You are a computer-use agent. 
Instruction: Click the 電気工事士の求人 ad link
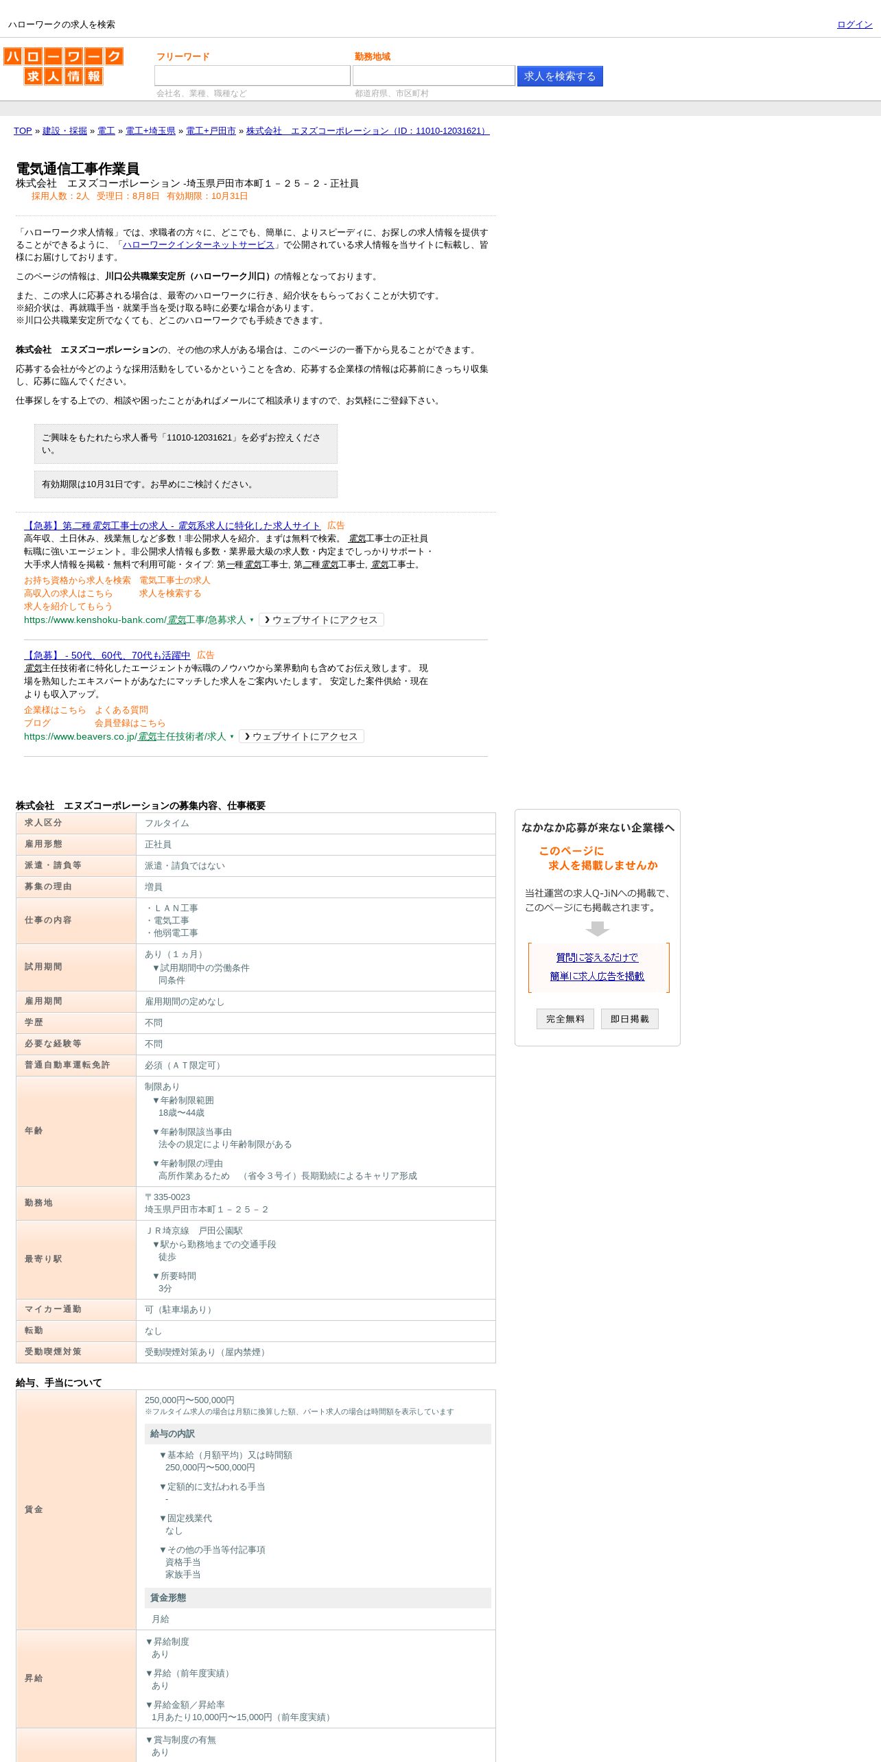pos(175,580)
